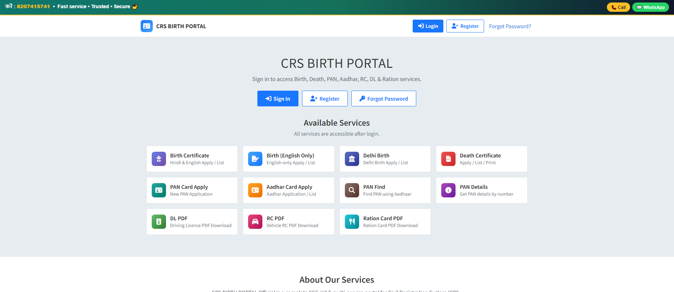Open the green WhatsApp button
Image resolution: width=674 pixels, height=292 pixels.
pos(650,7)
